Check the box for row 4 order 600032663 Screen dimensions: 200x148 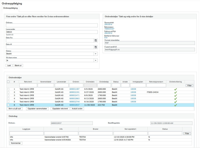click(x=8, y=98)
